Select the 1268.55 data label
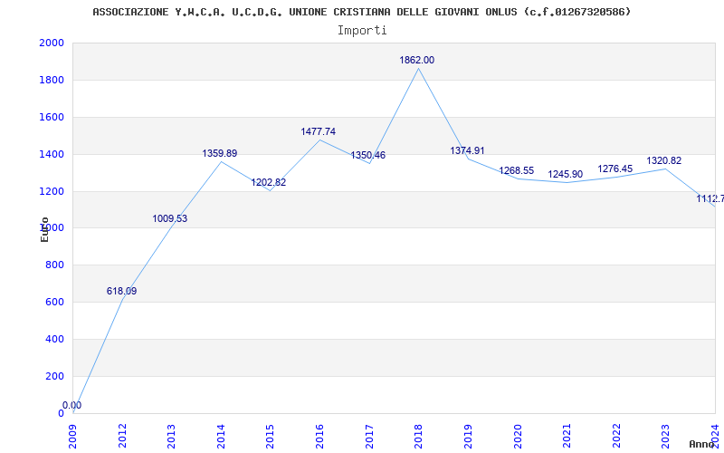Screen dimensions: 724x453 tap(516, 170)
